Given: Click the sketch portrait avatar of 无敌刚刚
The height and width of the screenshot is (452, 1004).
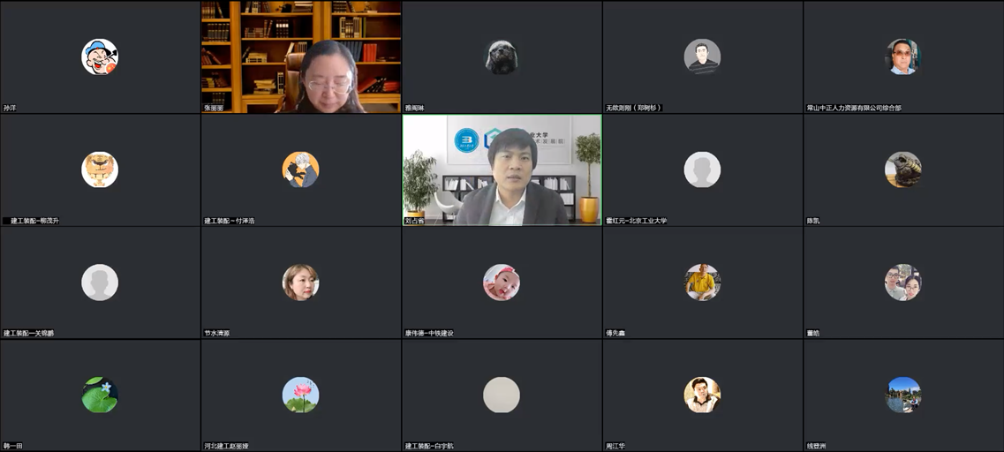Looking at the screenshot, I should pyautogui.click(x=702, y=56).
